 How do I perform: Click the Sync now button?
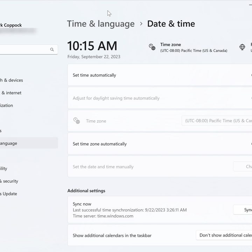click(243, 210)
